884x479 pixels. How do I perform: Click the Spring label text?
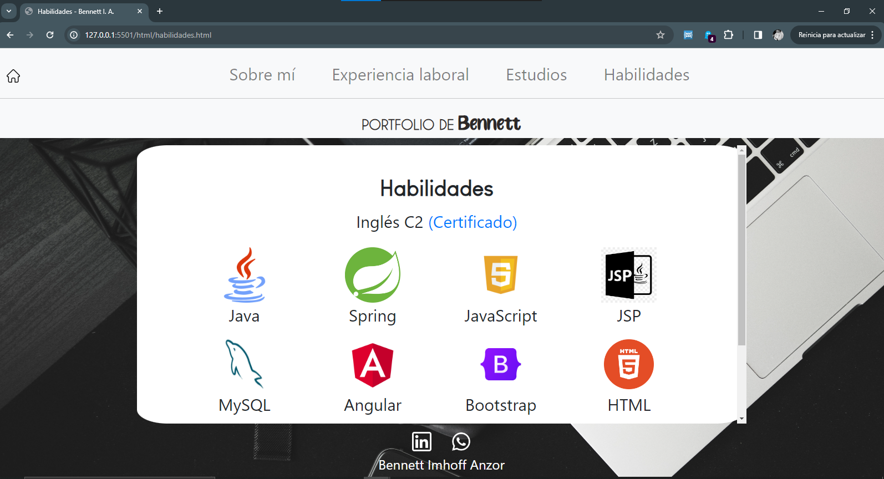point(373,317)
